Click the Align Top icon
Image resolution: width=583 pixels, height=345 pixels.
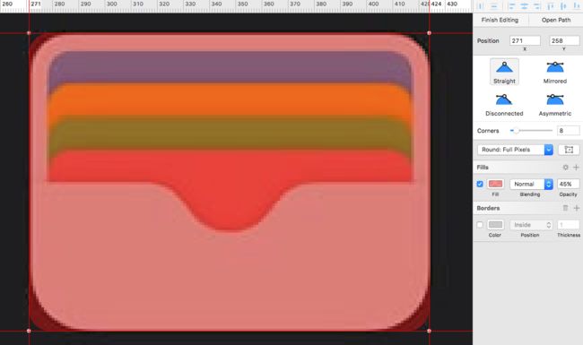(551, 6)
